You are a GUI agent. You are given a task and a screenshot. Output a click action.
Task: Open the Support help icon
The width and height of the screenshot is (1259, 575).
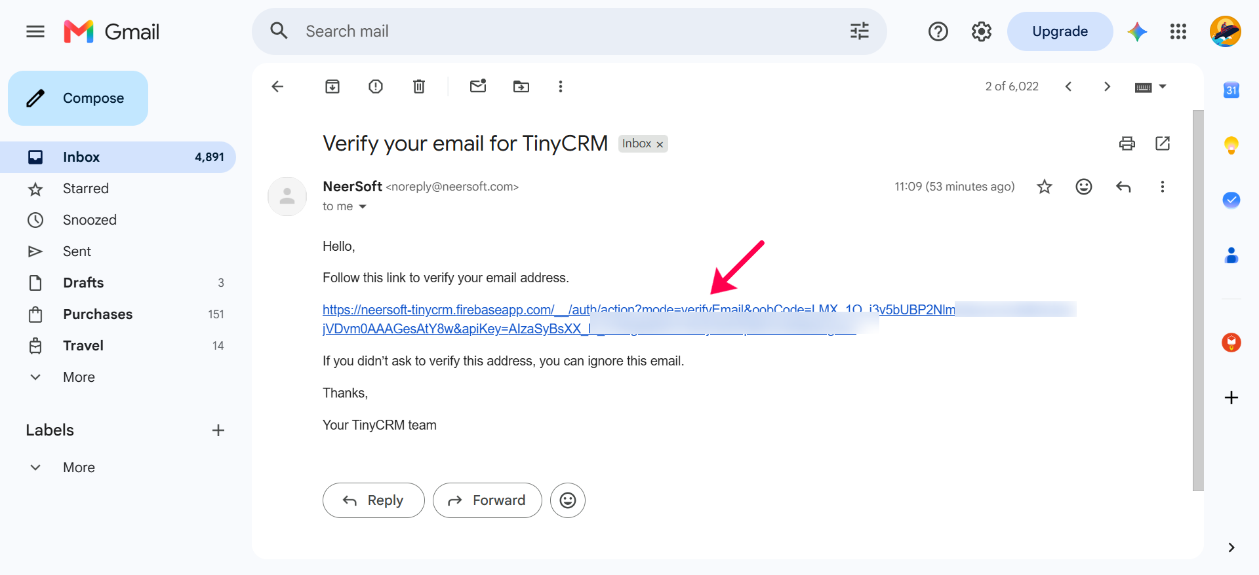938,31
